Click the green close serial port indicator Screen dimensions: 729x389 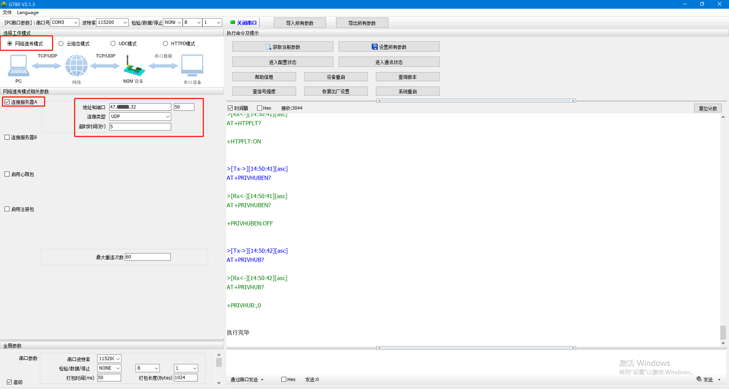pyautogui.click(x=233, y=22)
